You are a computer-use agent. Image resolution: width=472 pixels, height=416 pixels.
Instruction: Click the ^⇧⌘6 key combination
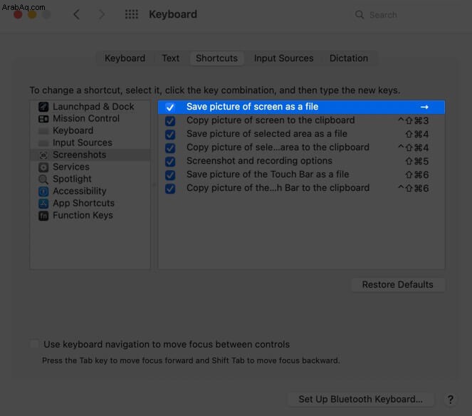coord(414,189)
